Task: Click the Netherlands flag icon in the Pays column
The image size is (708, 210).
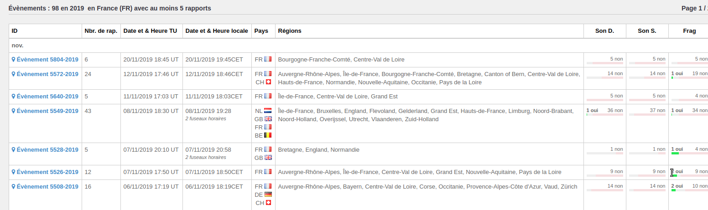Action: click(x=268, y=111)
